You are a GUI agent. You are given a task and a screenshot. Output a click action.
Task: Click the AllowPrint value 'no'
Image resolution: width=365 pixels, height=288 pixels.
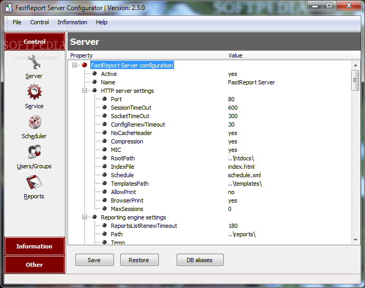point(231,192)
